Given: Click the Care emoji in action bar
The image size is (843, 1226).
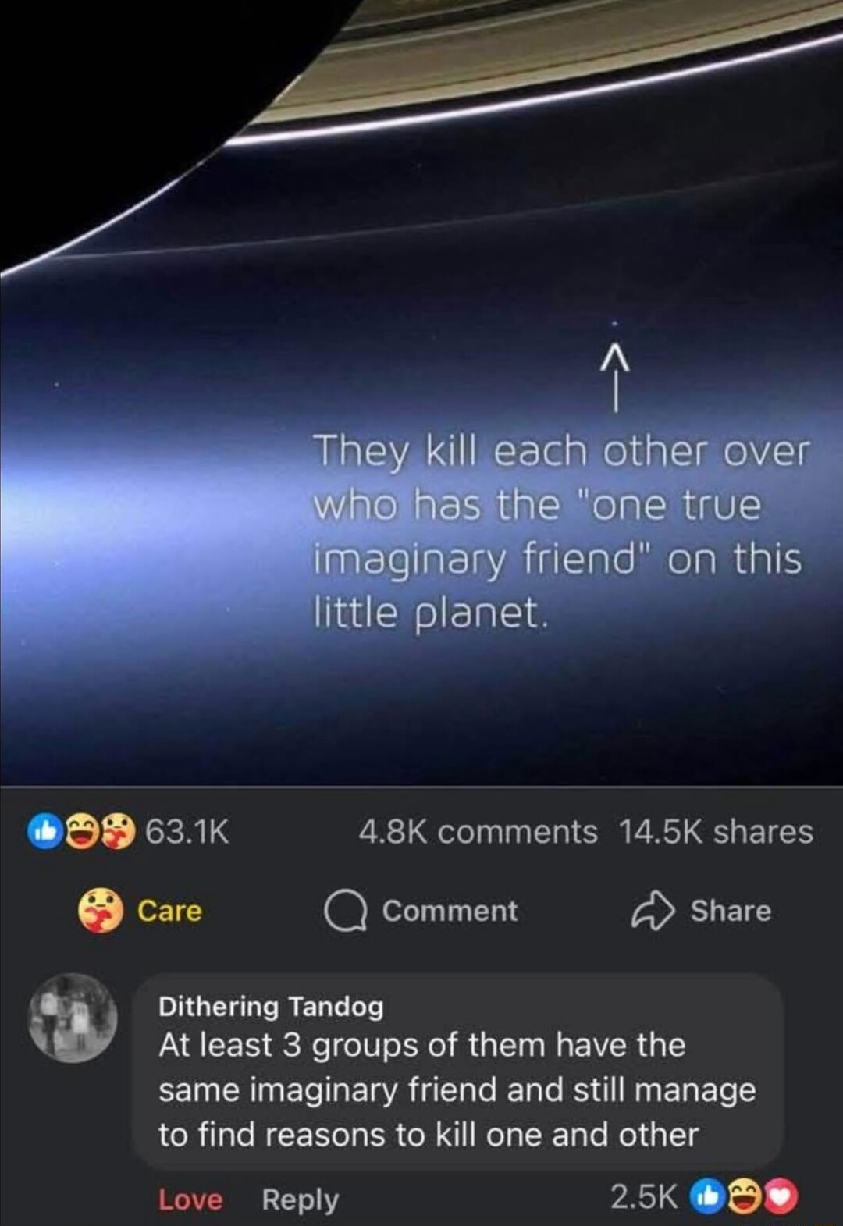Looking at the screenshot, I should 100,911.
